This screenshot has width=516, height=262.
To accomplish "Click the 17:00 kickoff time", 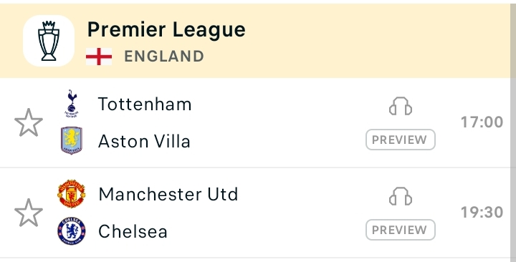I will click(482, 122).
